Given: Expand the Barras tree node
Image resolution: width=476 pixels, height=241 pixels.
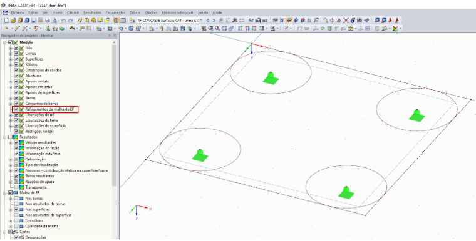Looking at the screenshot, I should click(x=10, y=98).
